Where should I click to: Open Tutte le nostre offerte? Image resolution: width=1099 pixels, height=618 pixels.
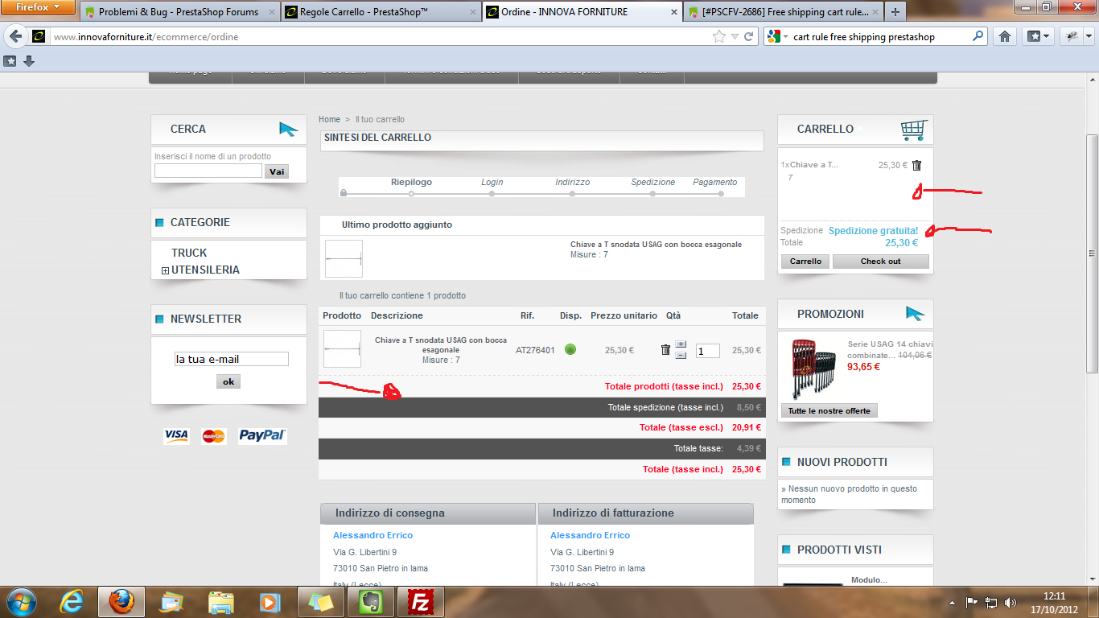[829, 410]
